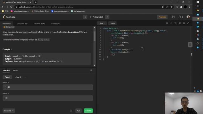This screenshot has height=114, width=203.
Task: Open the Auto mode dropdown
Action: click(x=112, y=23)
